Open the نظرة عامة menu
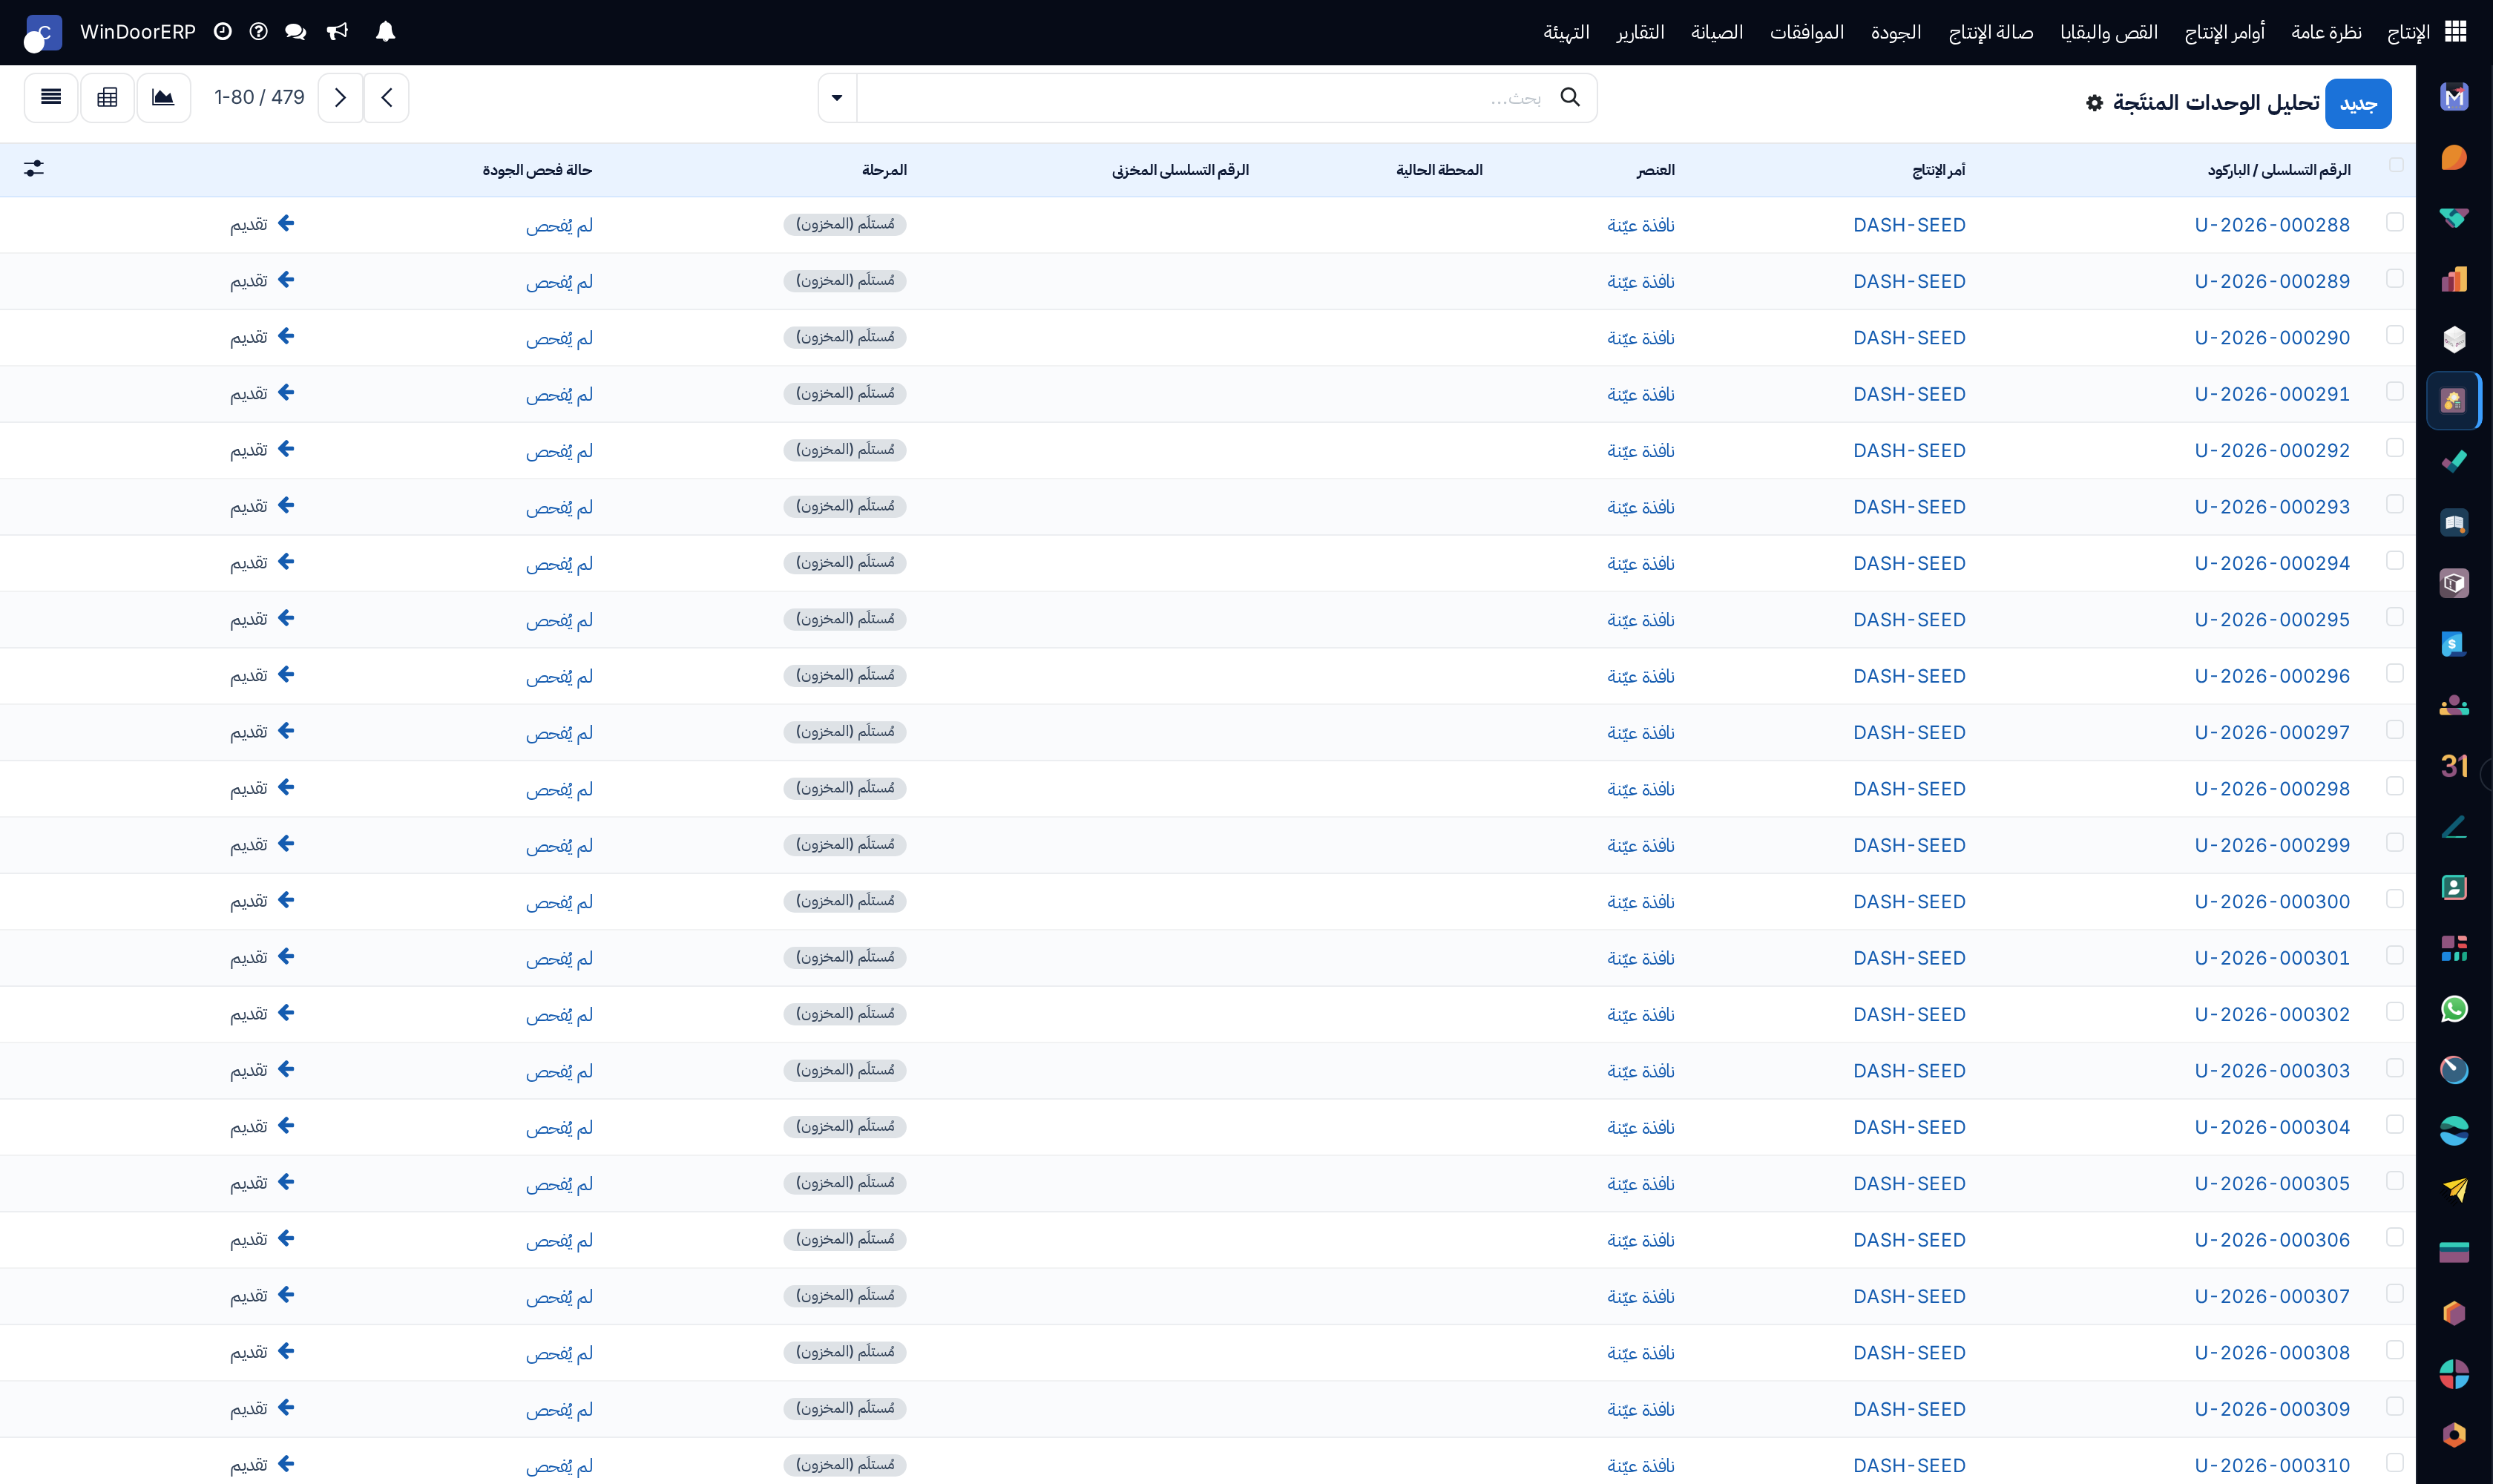 click(2326, 33)
